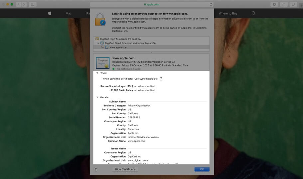Viewport: 303px width, 179px height.
Task: Click the bold www.apple.com certificate title
Action: pos(123,58)
